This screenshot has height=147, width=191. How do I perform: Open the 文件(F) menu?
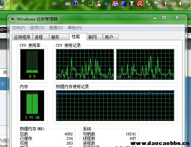coord(19,28)
